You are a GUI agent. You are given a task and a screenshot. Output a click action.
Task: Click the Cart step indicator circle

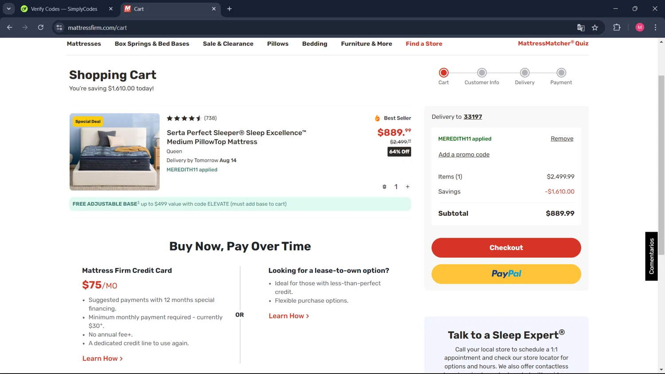click(444, 73)
